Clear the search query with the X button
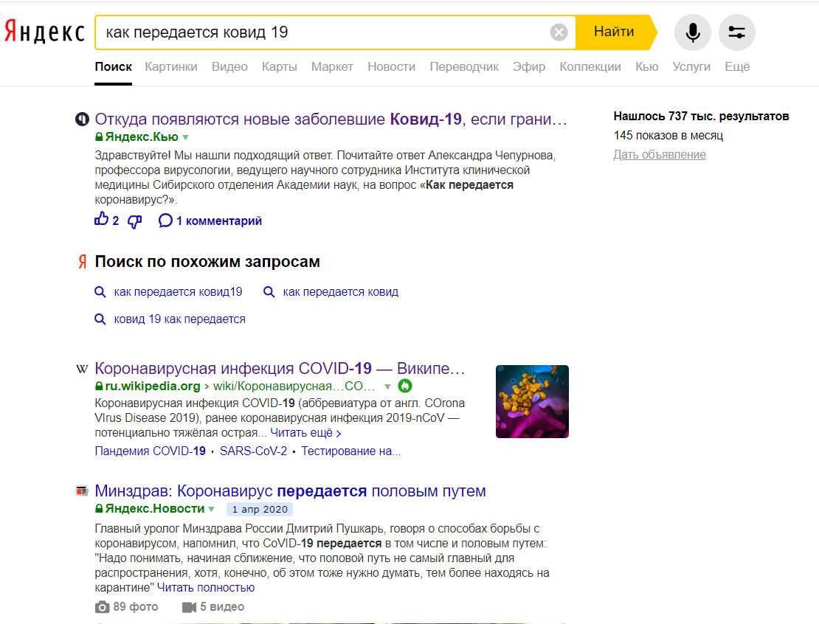The width and height of the screenshot is (819, 624). pos(559,32)
